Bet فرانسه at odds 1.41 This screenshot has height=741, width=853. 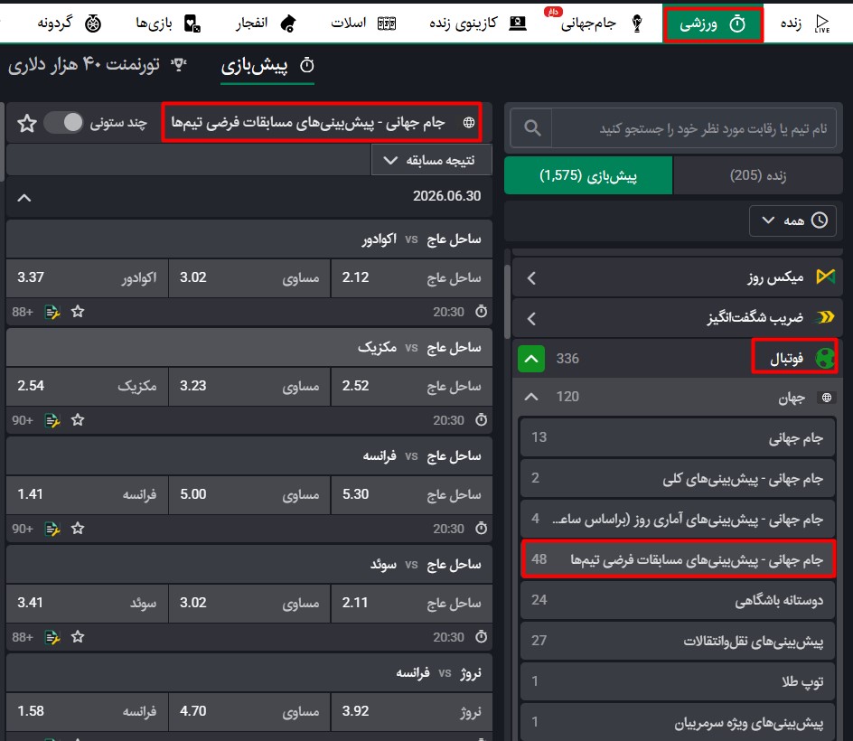pos(87,494)
